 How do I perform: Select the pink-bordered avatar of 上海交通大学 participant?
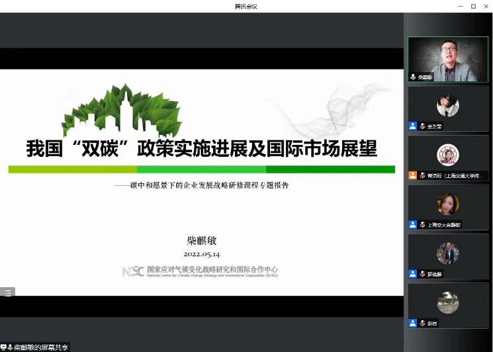pos(448,155)
